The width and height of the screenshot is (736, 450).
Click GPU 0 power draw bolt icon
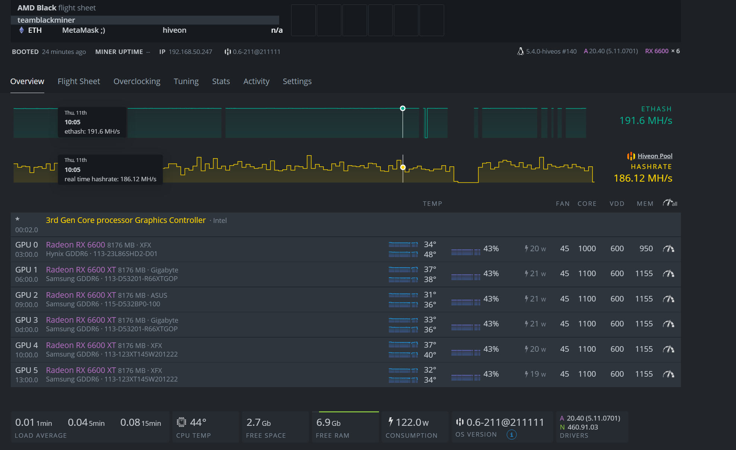coord(526,249)
